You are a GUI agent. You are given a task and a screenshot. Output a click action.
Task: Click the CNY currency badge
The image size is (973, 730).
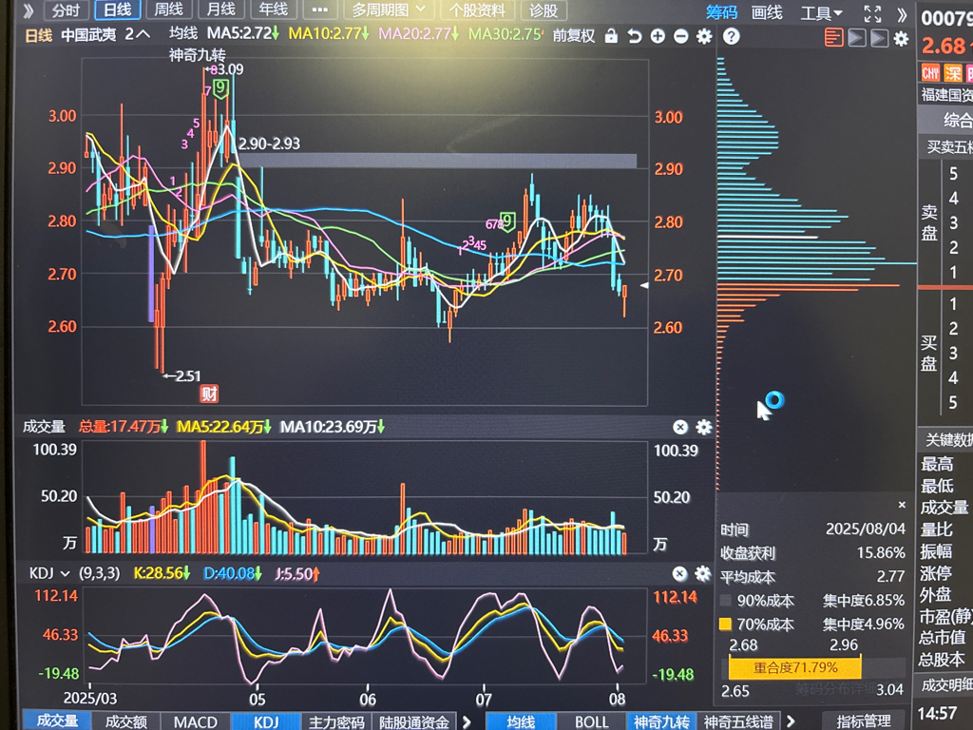pyautogui.click(x=930, y=72)
